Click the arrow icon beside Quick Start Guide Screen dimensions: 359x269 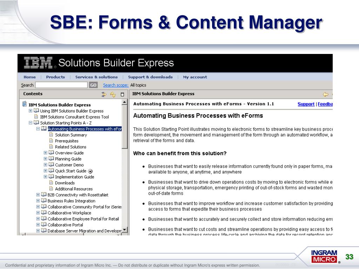[x=90, y=171]
